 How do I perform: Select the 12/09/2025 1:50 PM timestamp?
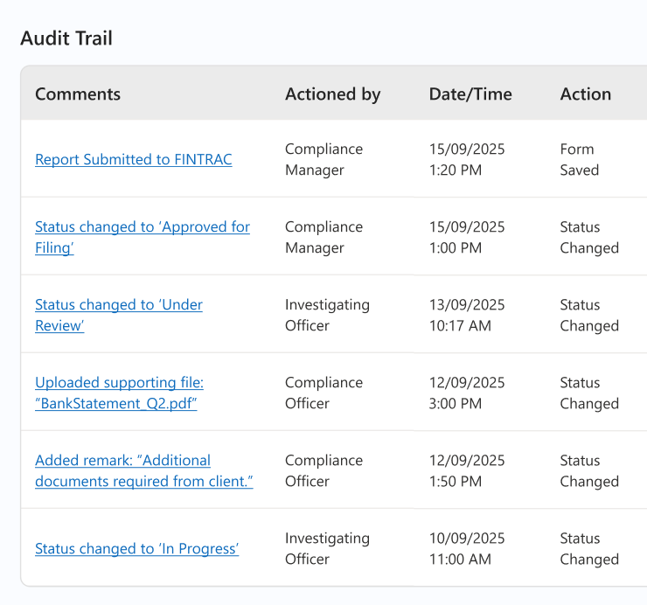(467, 471)
